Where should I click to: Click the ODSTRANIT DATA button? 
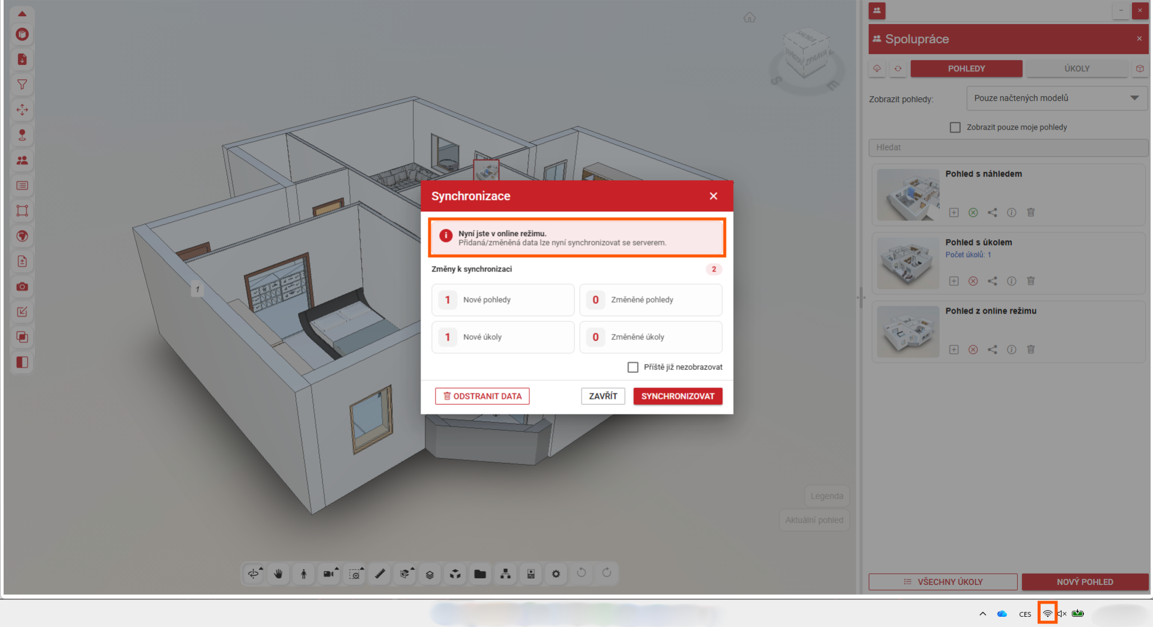pyautogui.click(x=482, y=396)
